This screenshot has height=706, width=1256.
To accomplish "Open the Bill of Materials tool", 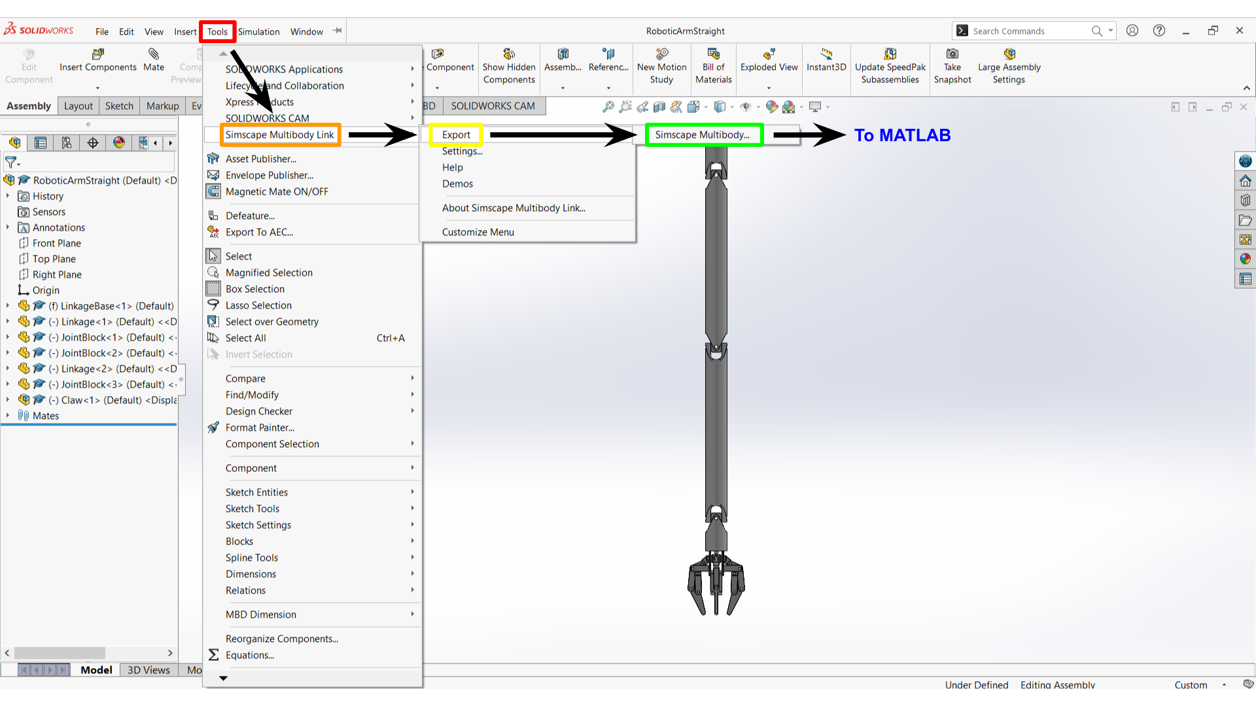I will click(x=713, y=54).
